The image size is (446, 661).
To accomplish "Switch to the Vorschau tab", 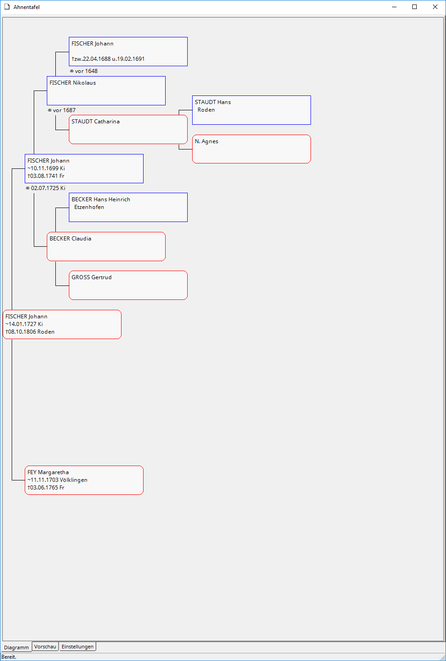I will pyautogui.click(x=45, y=647).
